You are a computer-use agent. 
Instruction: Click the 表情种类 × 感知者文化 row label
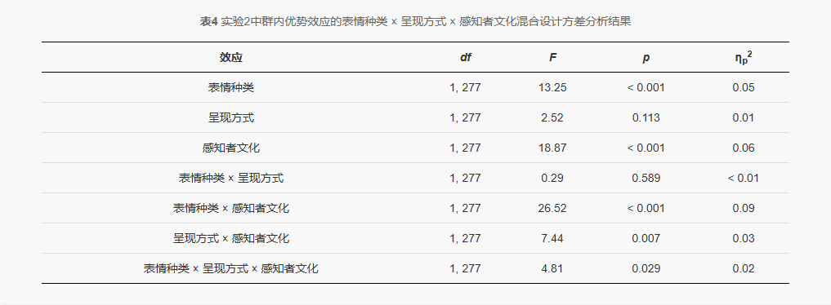tap(231, 208)
